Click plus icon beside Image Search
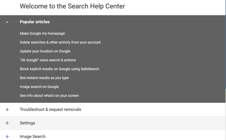 click(7, 136)
